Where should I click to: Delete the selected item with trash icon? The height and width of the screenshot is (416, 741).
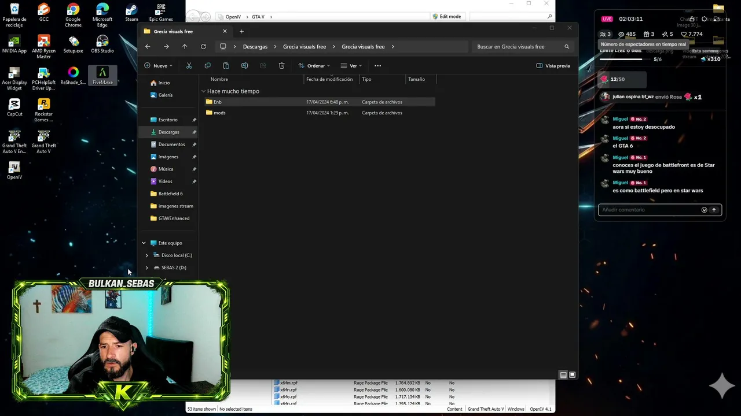(281, 66)
